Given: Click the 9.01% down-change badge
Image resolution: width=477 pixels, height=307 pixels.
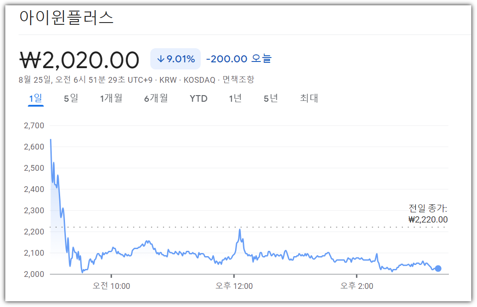Looking at the screenshot, I should (x=176, y=59).
